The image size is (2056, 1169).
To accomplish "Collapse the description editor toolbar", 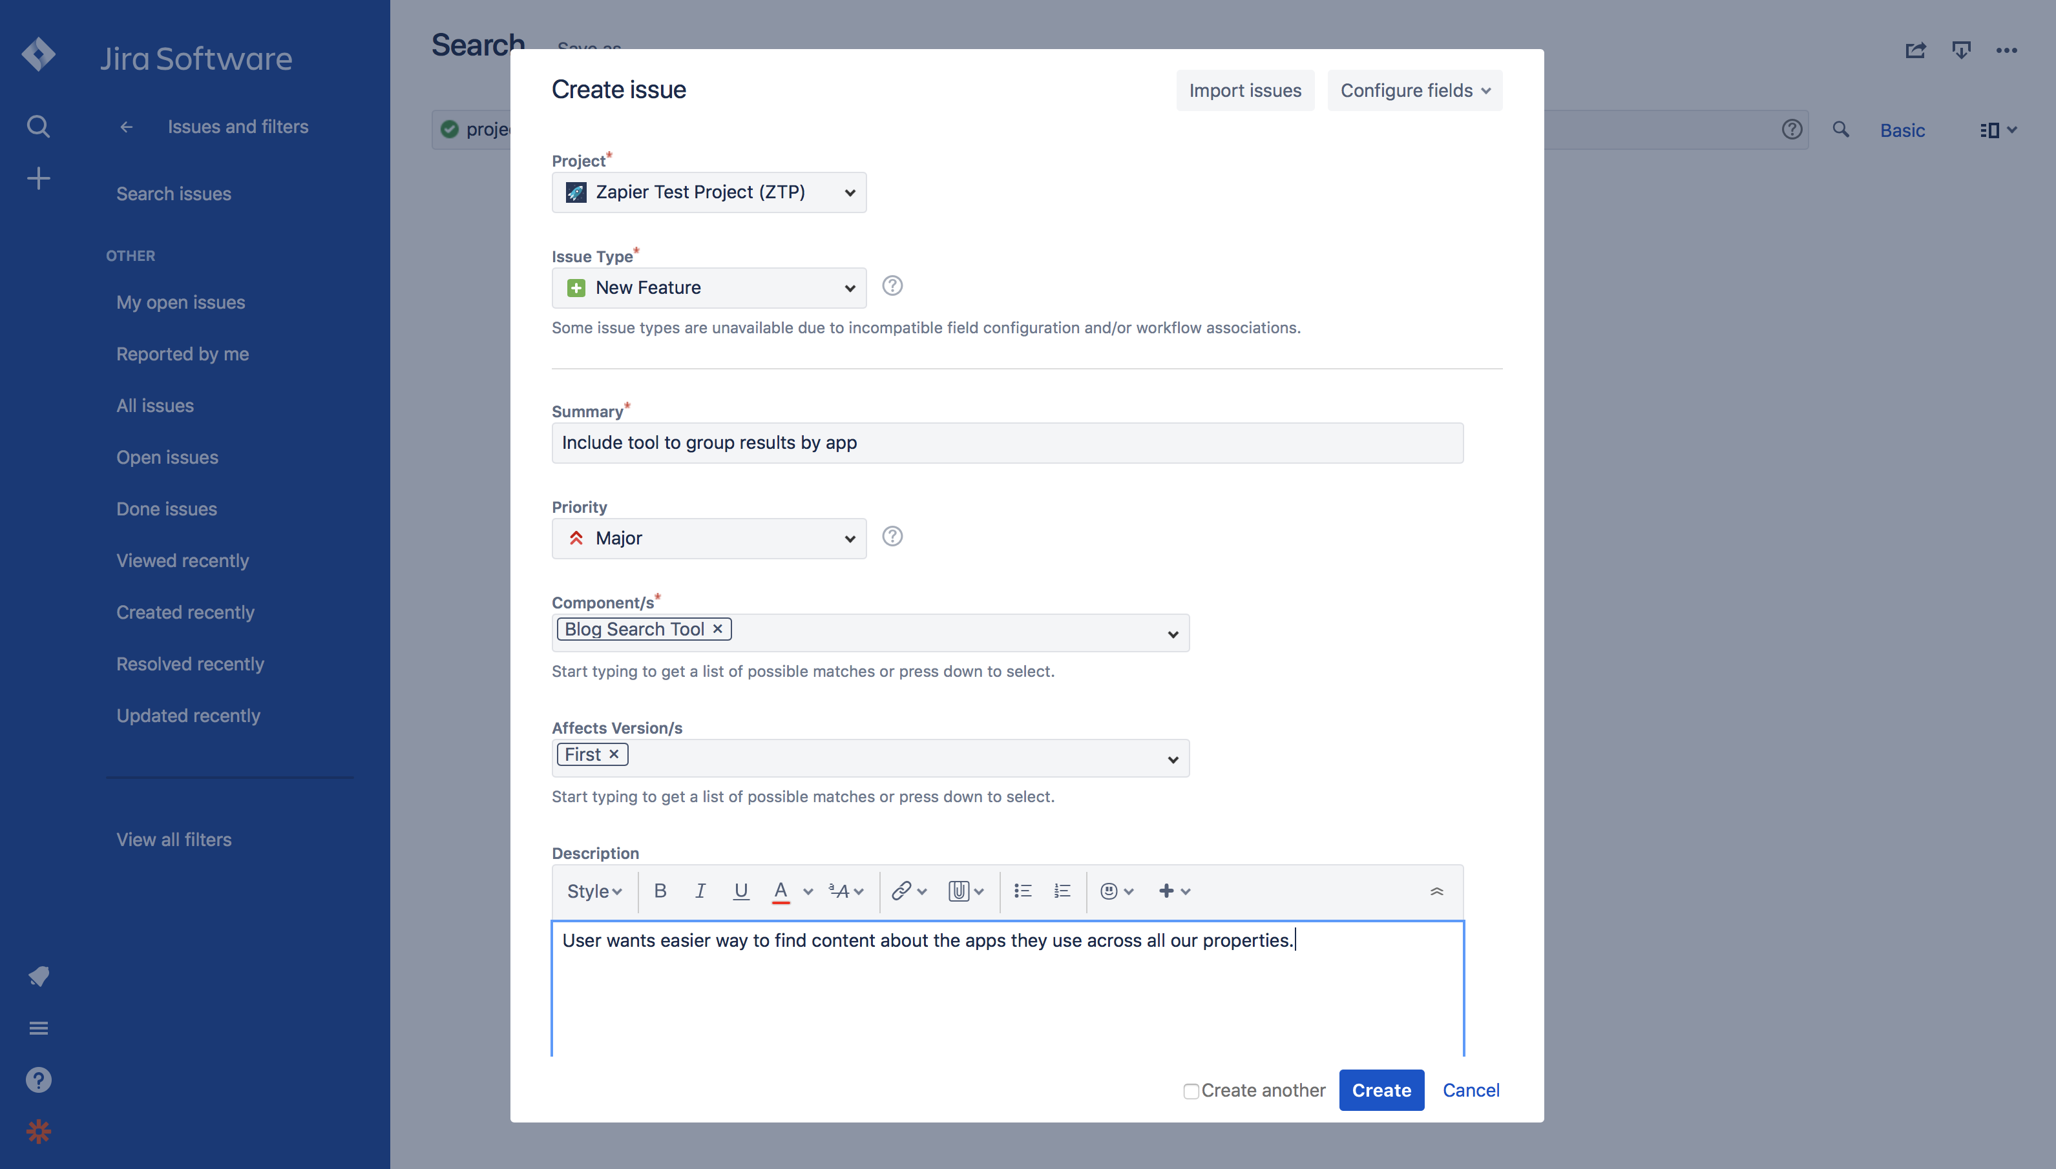I will pyautogui.click(x=1437, y=891).
